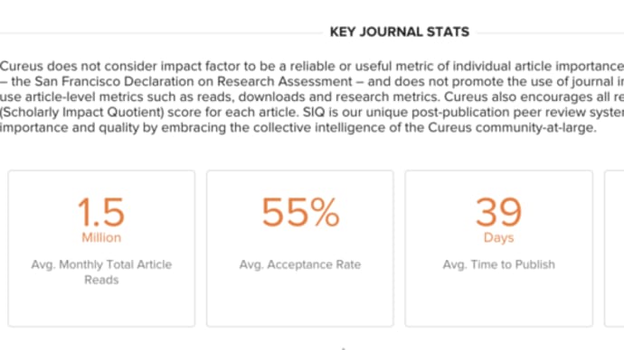Click the small mark below the stat cards
This screenshot has width=624, height=350.
pyautogui.click(x=343, y=348)
